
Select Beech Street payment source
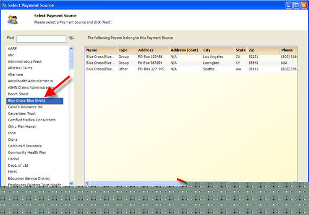[18, 94]
